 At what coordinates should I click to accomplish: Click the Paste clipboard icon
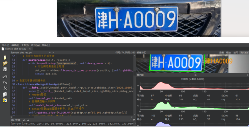(5, 100)
